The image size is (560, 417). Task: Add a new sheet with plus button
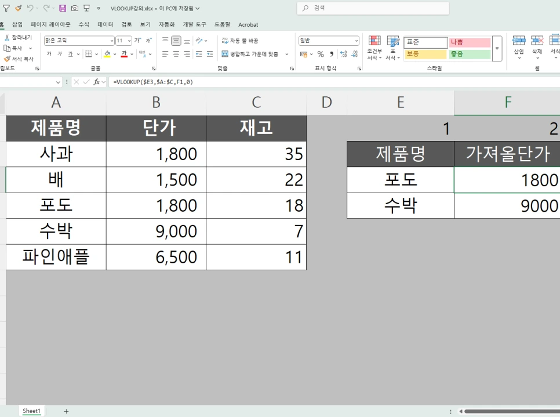click(66, 411)
